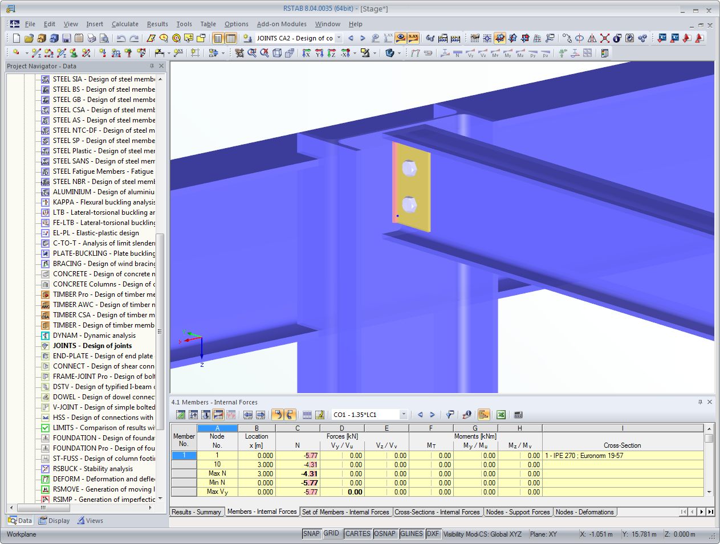
Task: Open the JOINTS CA2 case dropdown
Action: click(337, 38)
